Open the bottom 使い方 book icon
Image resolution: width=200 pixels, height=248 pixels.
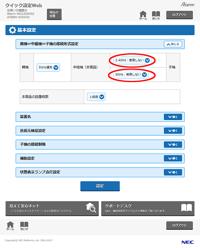24,226
